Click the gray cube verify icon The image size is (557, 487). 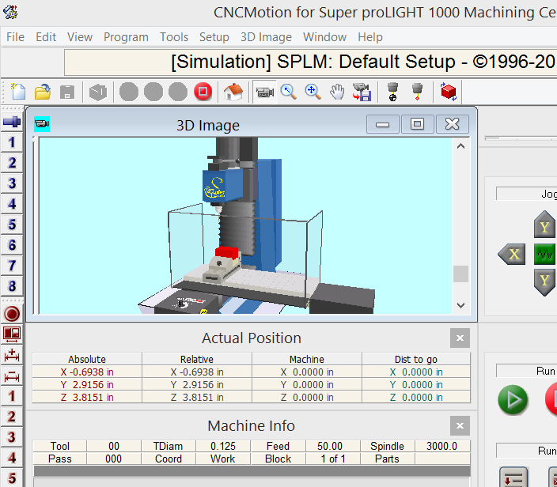tap(98, 92)
